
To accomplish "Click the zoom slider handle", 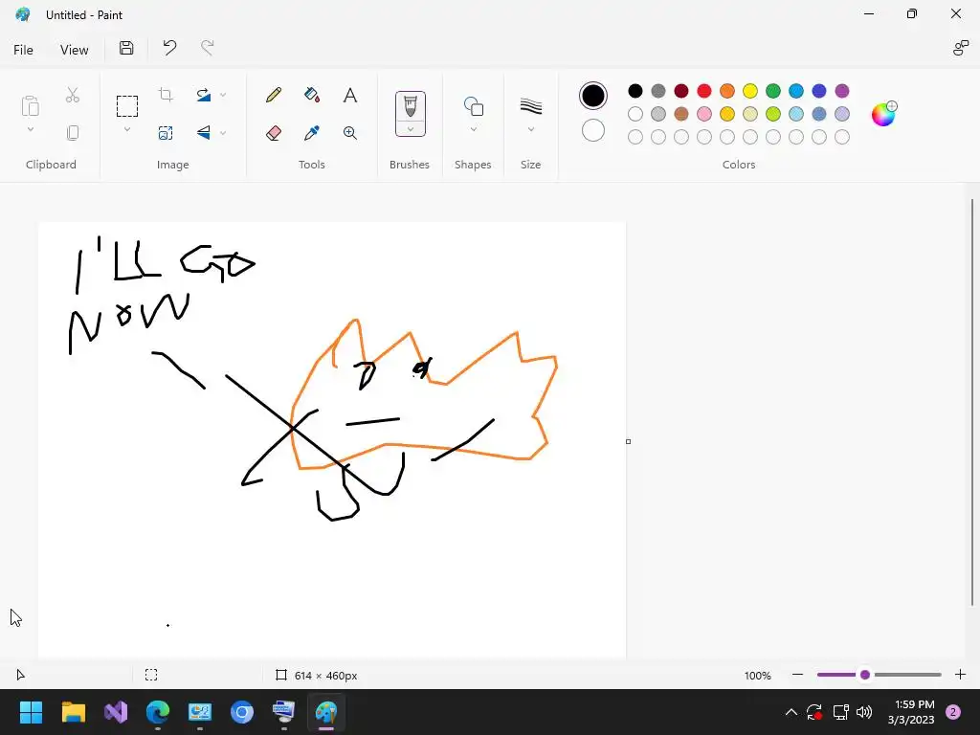I will coord(865,675).
